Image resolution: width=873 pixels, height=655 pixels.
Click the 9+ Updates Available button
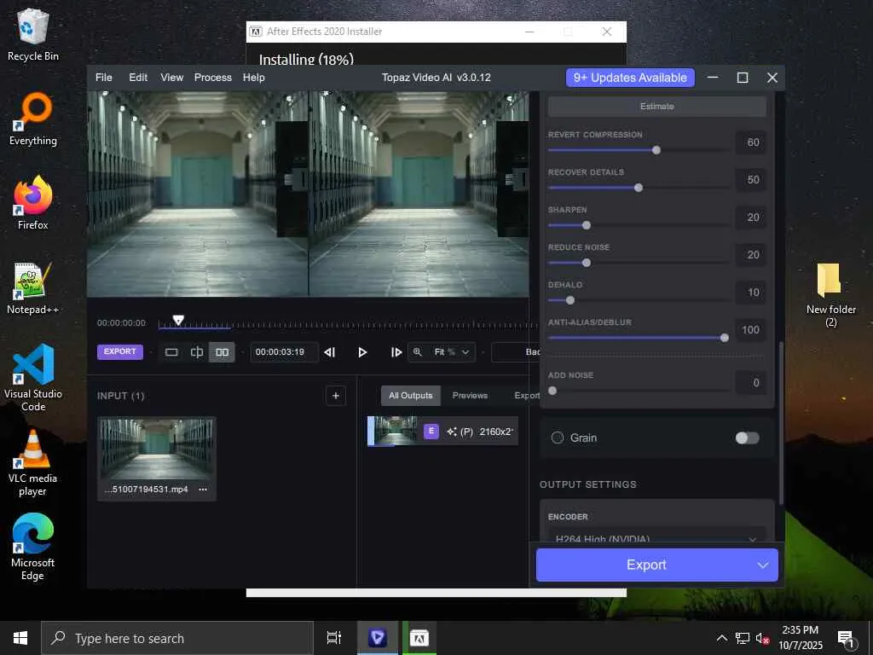(630, 78)
